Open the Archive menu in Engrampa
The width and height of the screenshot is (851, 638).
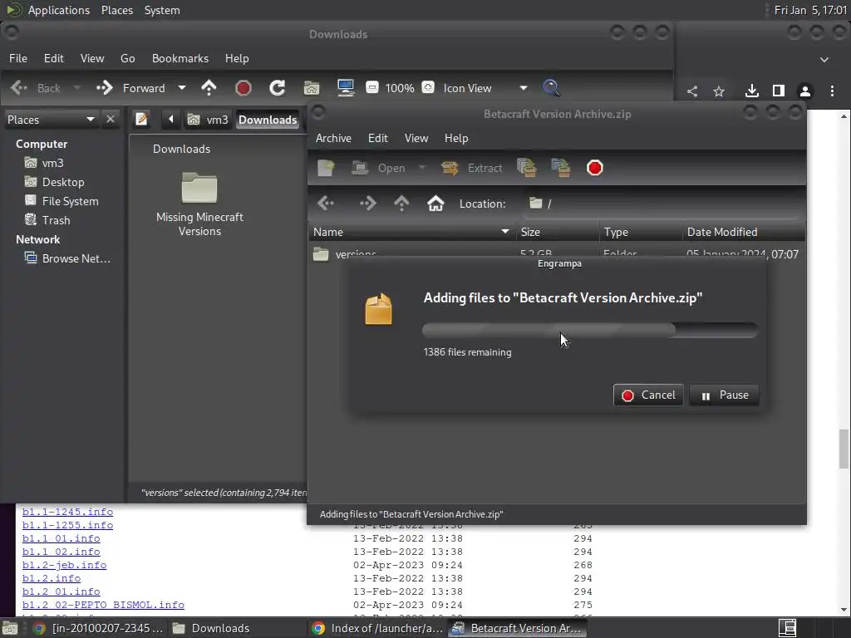(333, 139)
